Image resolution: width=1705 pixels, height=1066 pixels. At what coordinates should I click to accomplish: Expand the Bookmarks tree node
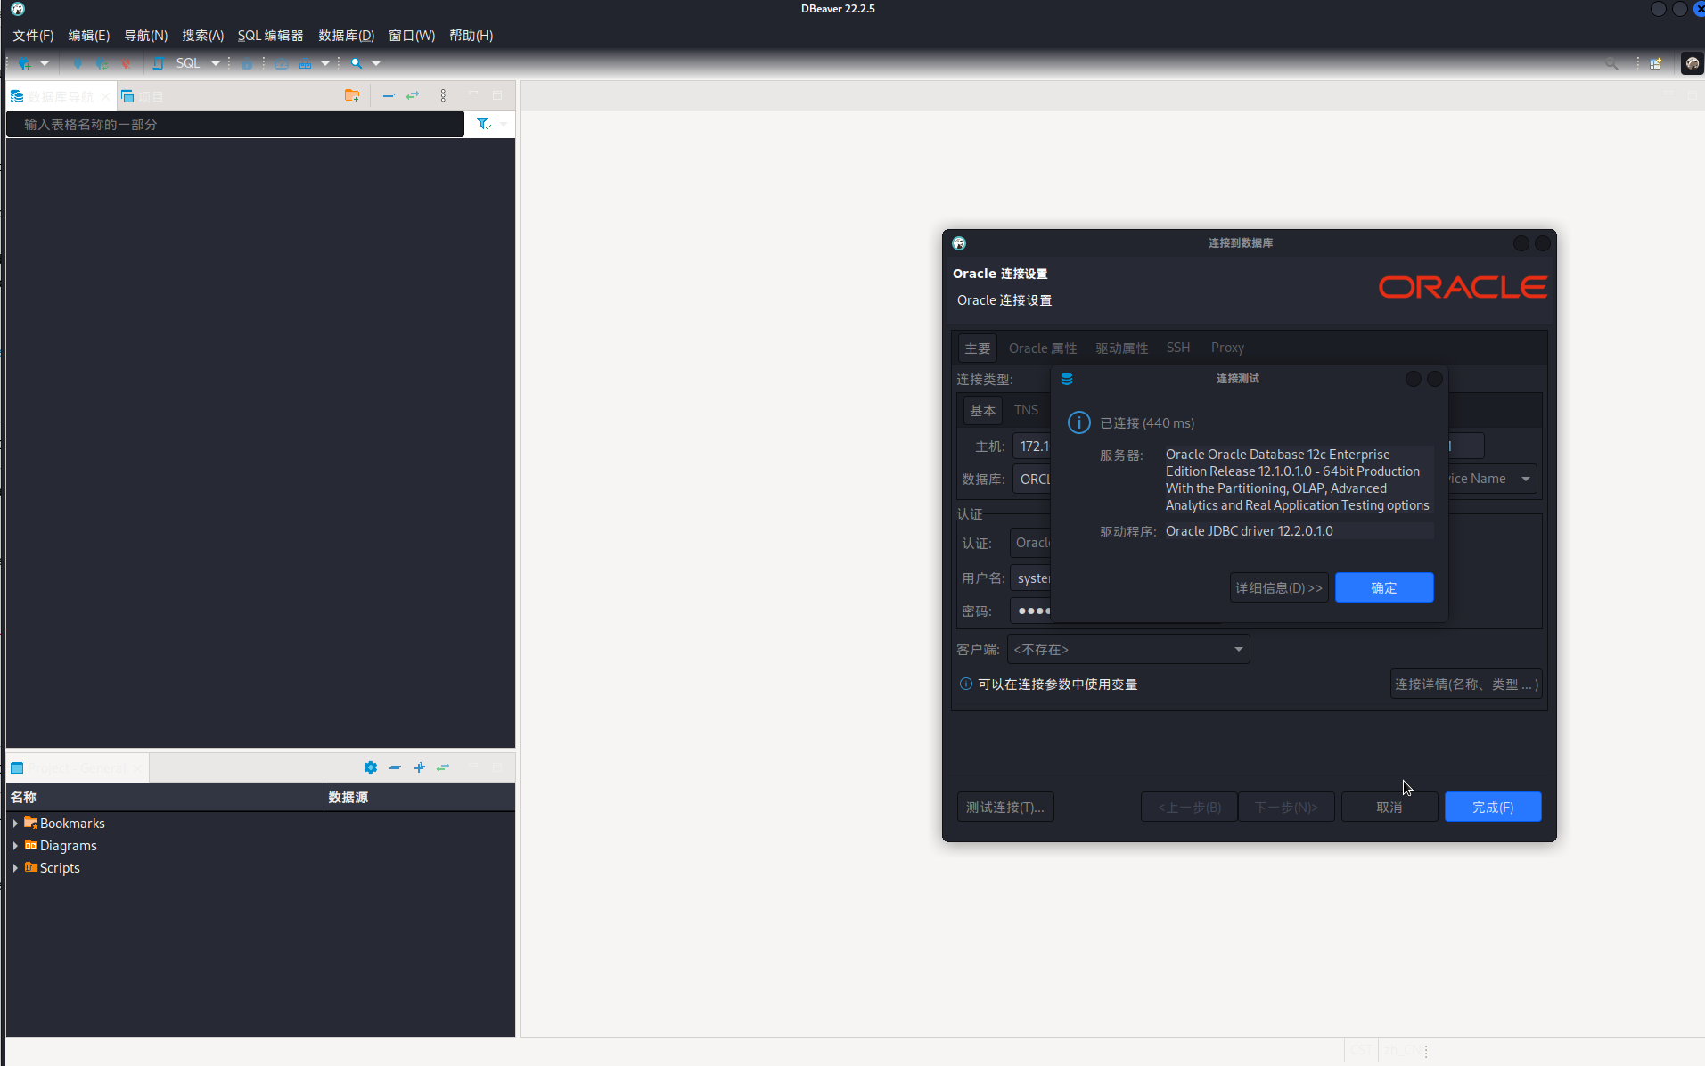click(x=15, y=823)
